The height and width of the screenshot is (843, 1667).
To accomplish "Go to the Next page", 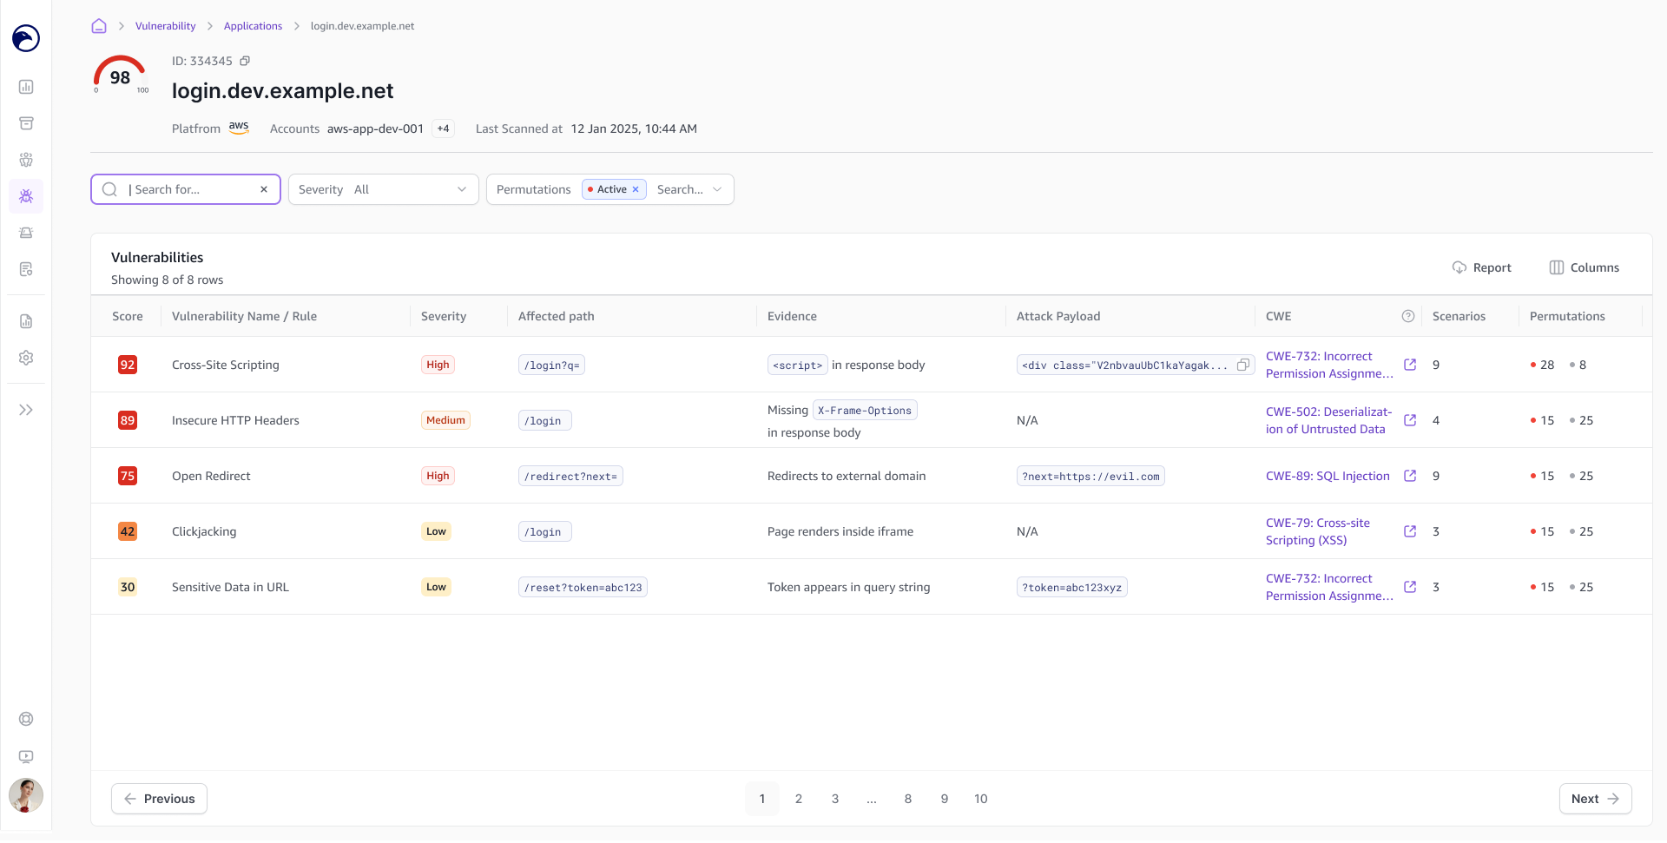I will [1595, 799].
